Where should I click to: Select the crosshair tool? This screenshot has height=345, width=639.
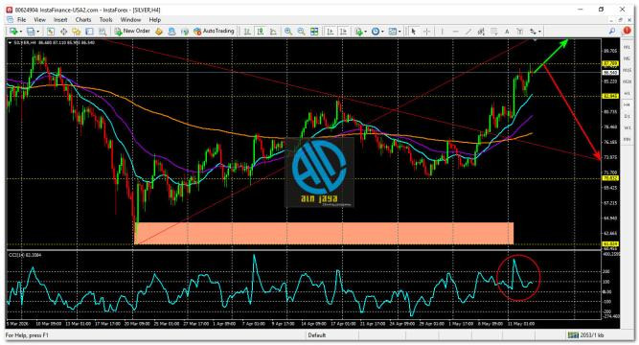click(x=426, y=31)
